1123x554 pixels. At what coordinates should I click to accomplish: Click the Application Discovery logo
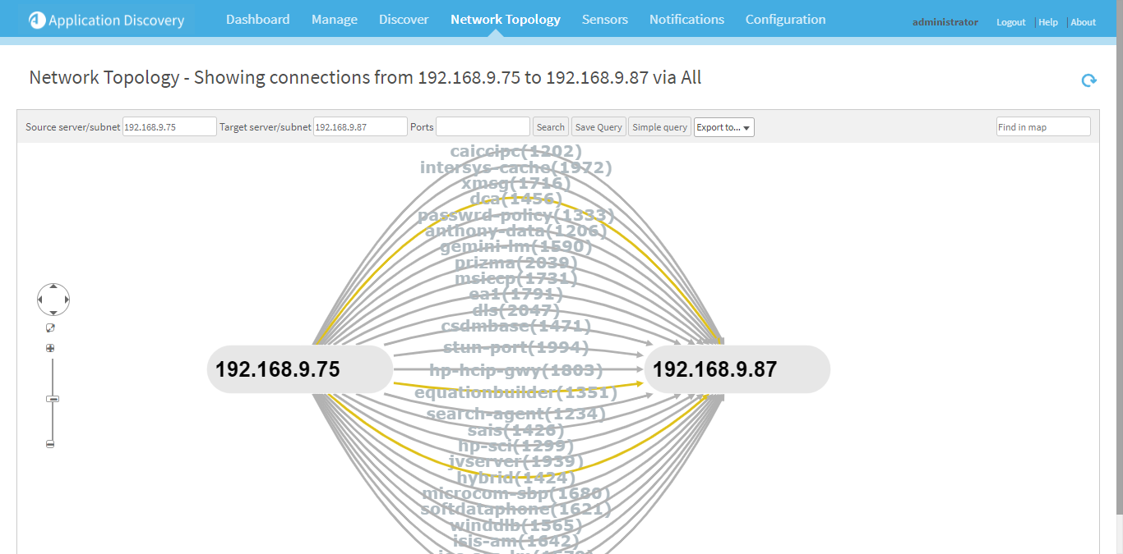pos(105,20)
